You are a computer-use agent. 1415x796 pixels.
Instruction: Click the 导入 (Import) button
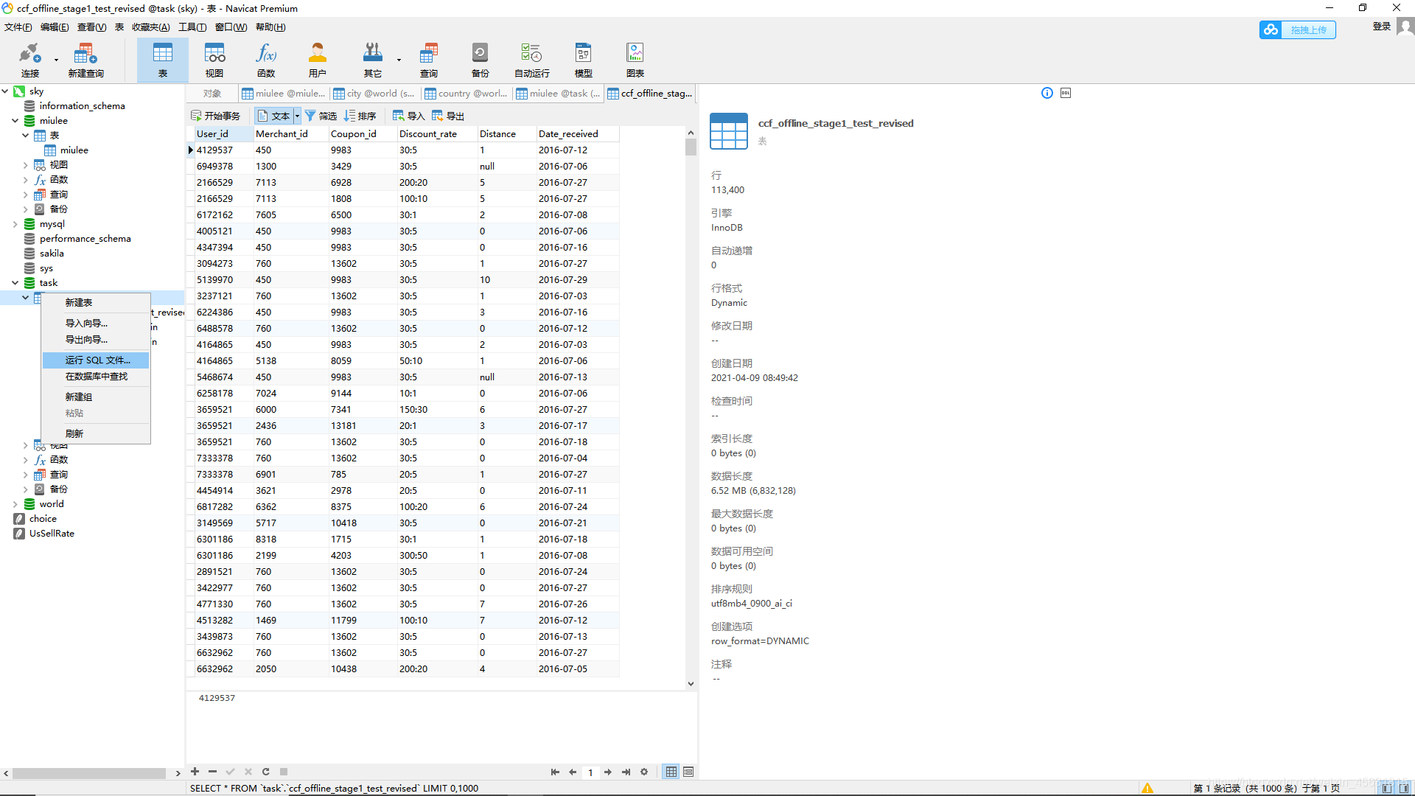coord(409,116)
